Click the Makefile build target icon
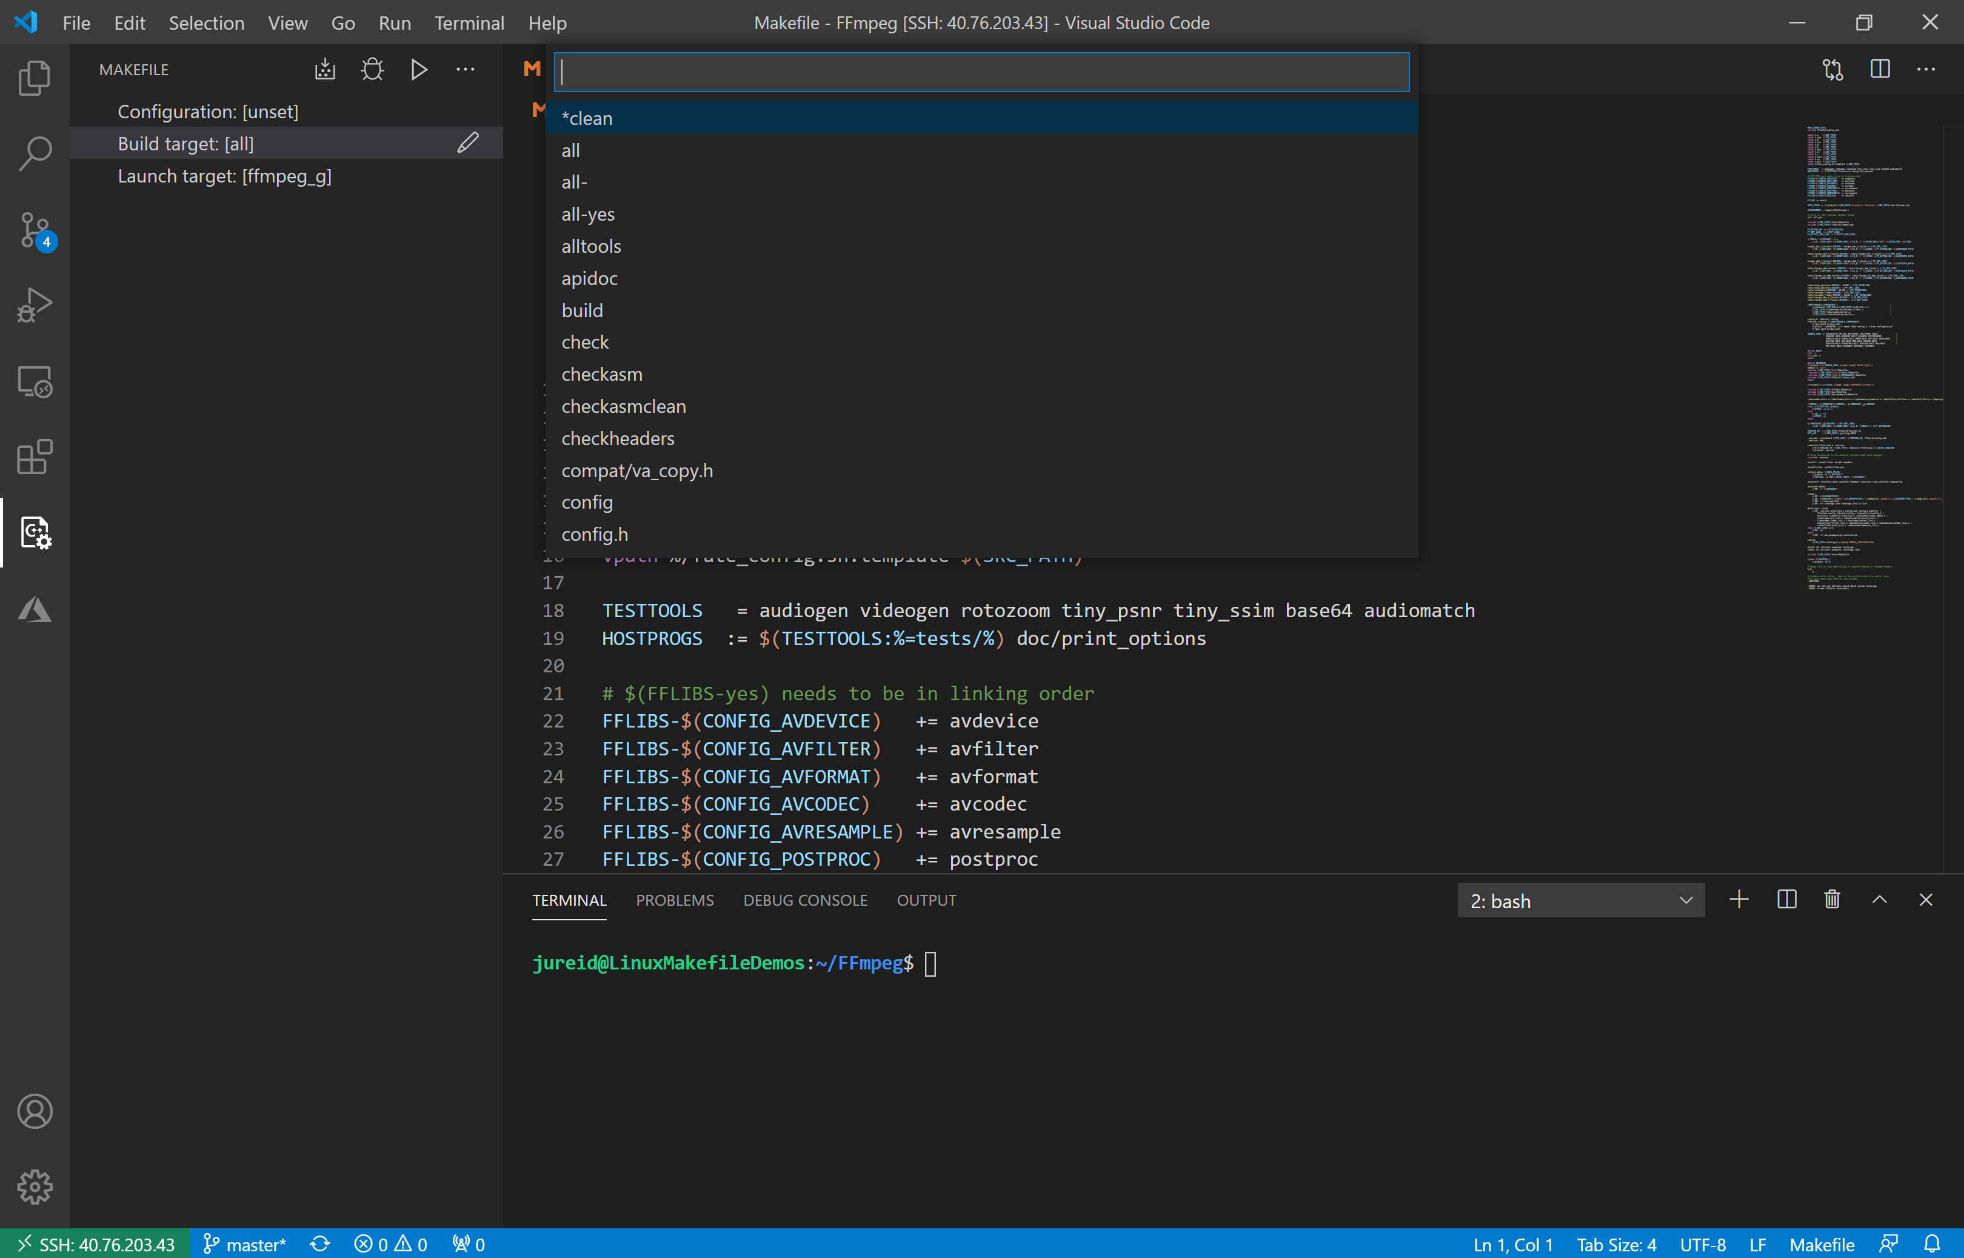This screenshot has height=1258, width=1964. tap(325, 70)
